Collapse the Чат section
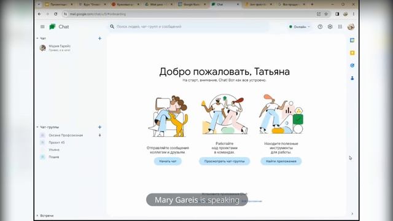Image resolution: width=393 pixels, height=221 pixels. pyautogui.click(x=37, y=38)
